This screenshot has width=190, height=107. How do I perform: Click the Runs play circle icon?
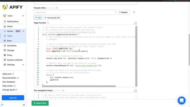[5, 41]
